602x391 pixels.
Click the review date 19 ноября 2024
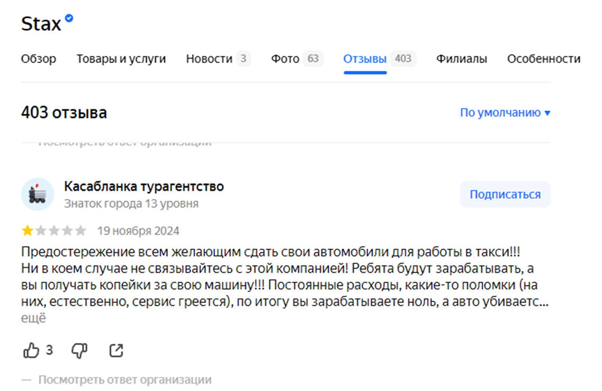138,231
